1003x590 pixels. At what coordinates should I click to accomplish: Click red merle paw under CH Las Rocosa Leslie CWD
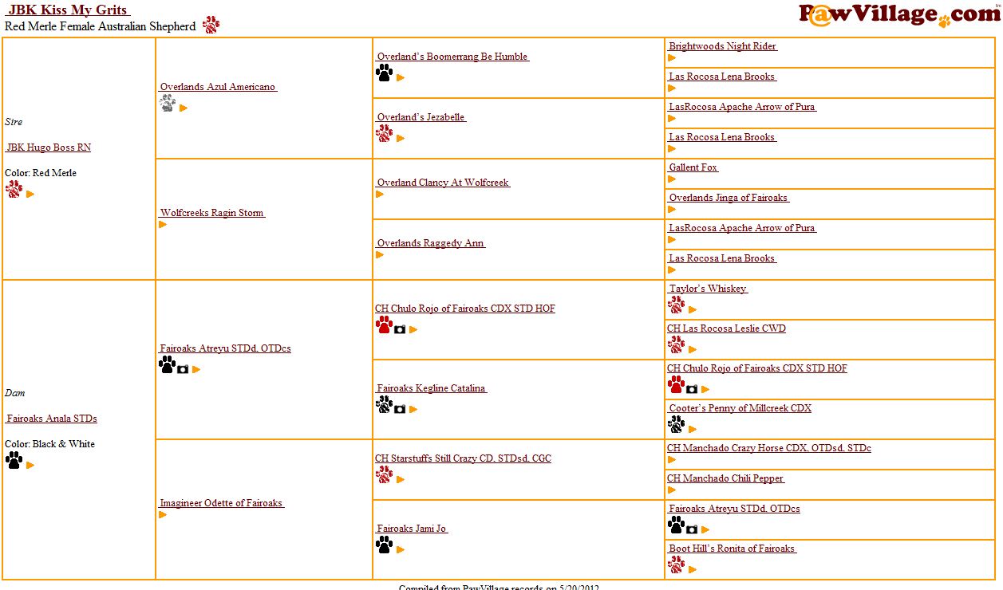pos(676,344)
